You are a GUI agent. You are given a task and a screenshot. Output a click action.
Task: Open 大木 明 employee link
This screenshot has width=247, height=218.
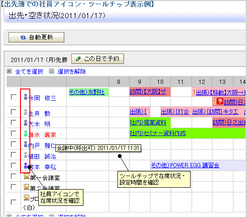pos(39,124)
